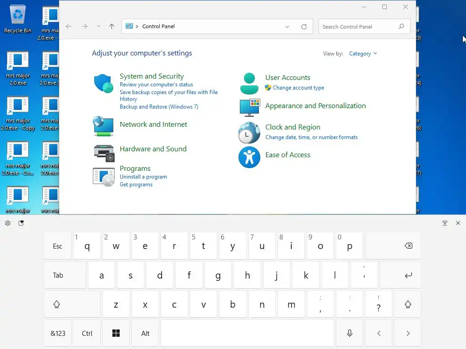This screenshot has width=466, height=349.
Task: Open Backup and Restore (Windows 7)
Action: pos(159,107)
